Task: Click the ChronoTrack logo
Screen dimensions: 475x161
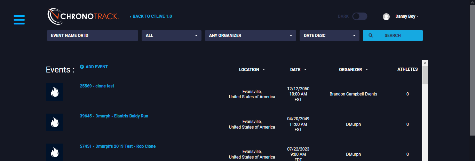Action: point(83,16)
